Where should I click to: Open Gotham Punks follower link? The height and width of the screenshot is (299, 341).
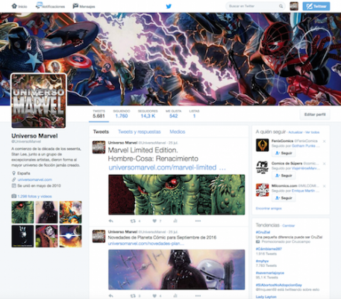click(304, 146)
